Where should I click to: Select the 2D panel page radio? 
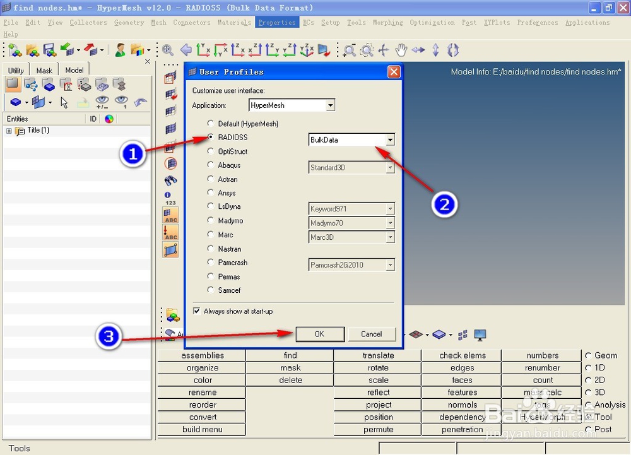588,380
